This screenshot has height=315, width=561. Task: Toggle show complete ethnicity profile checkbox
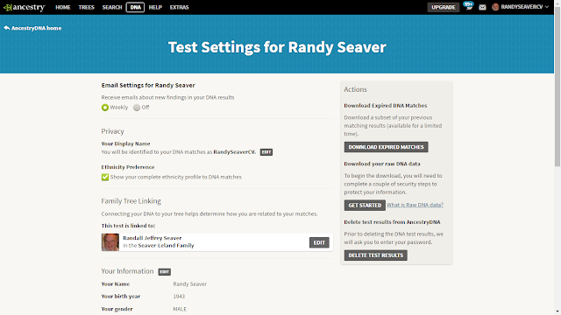[105, 177]
